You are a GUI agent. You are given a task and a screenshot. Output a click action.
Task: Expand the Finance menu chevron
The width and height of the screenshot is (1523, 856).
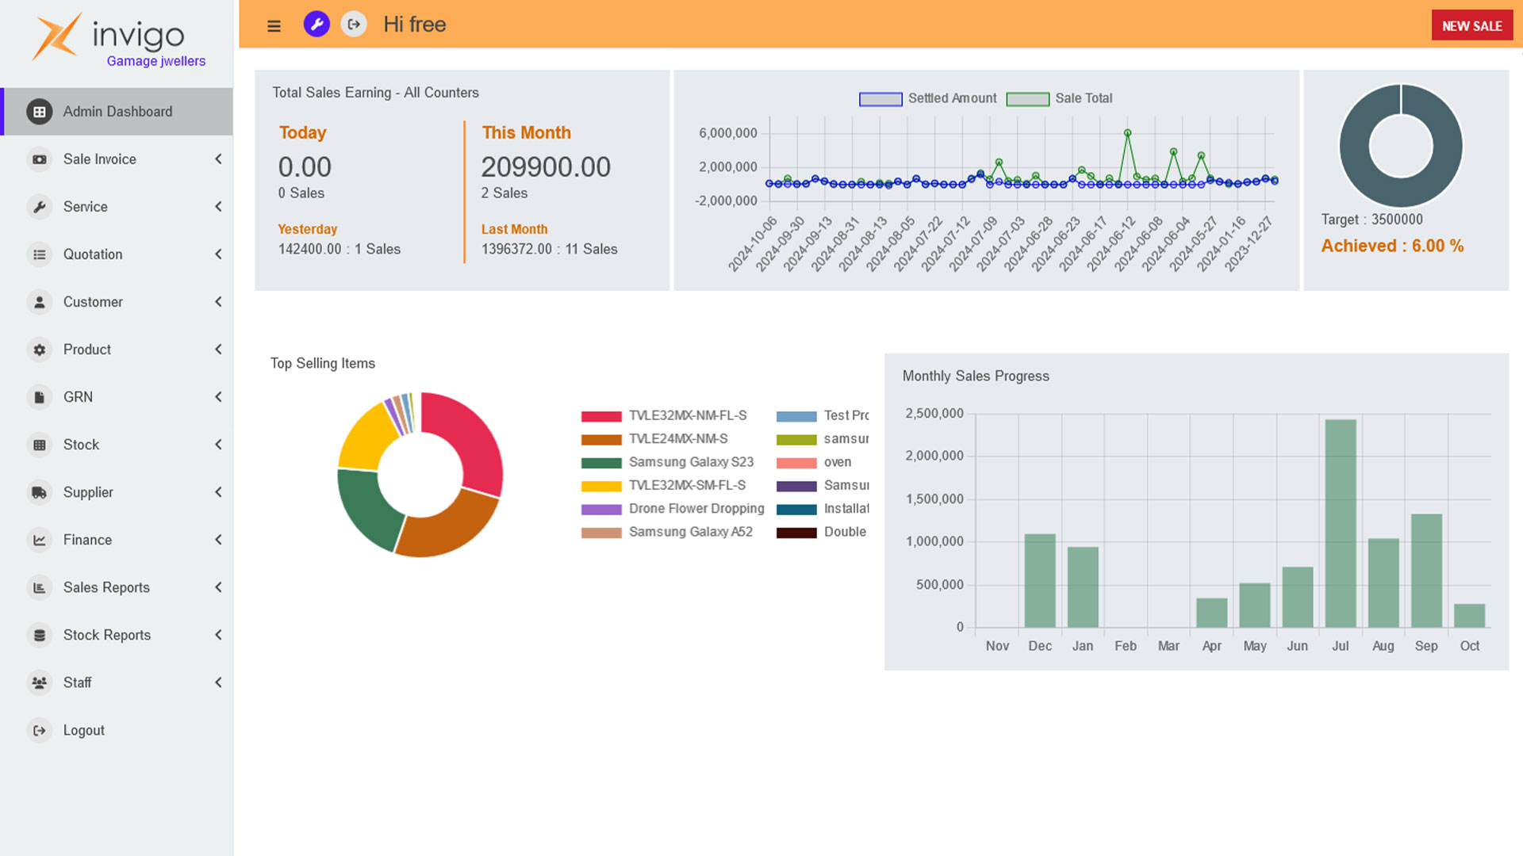pyautogui.click(x=218, y=540)
